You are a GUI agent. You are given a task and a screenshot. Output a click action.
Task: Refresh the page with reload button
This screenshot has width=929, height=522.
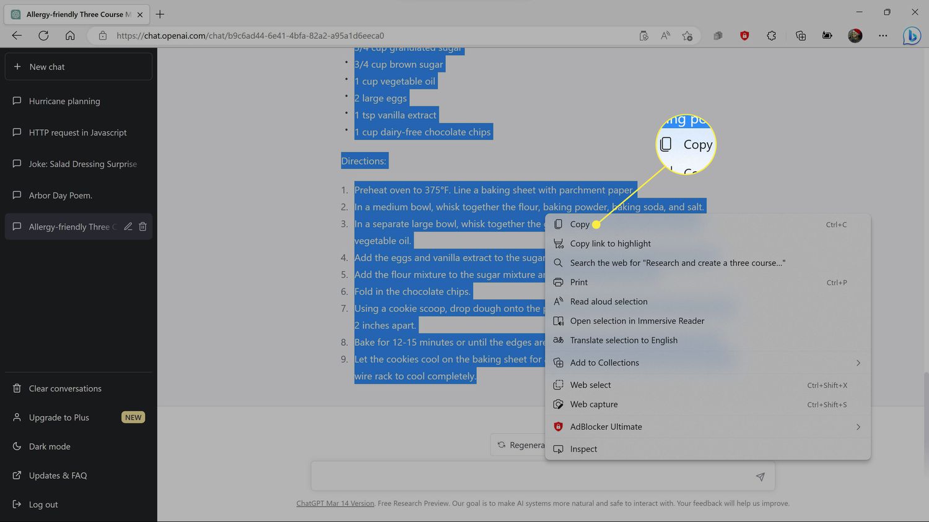coord(43,36)
